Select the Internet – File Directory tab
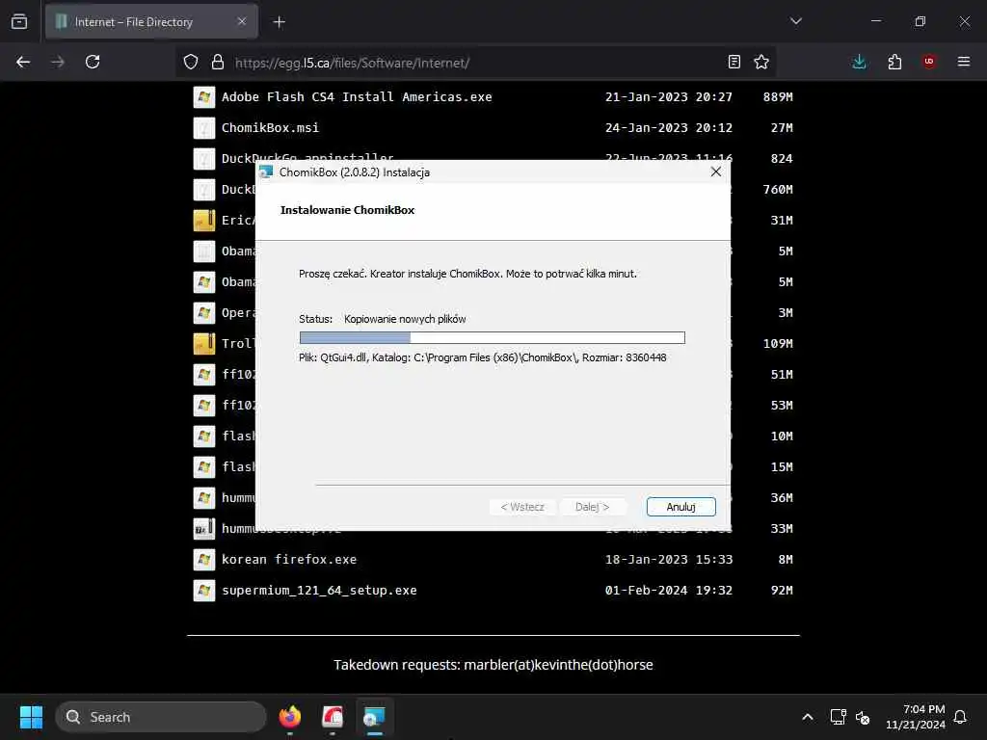This screenshot has width=987, height=740. [x=151, y=22]
